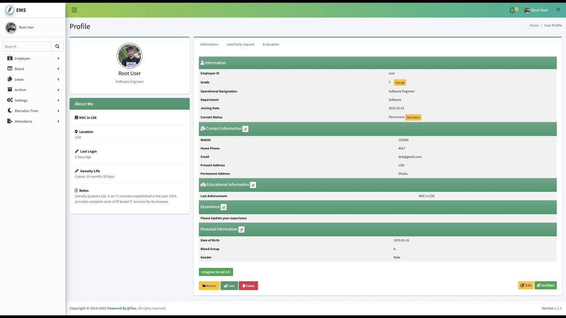Click the grade change button
The height and width of the screenshot is (318, 566).
(400, 83)
